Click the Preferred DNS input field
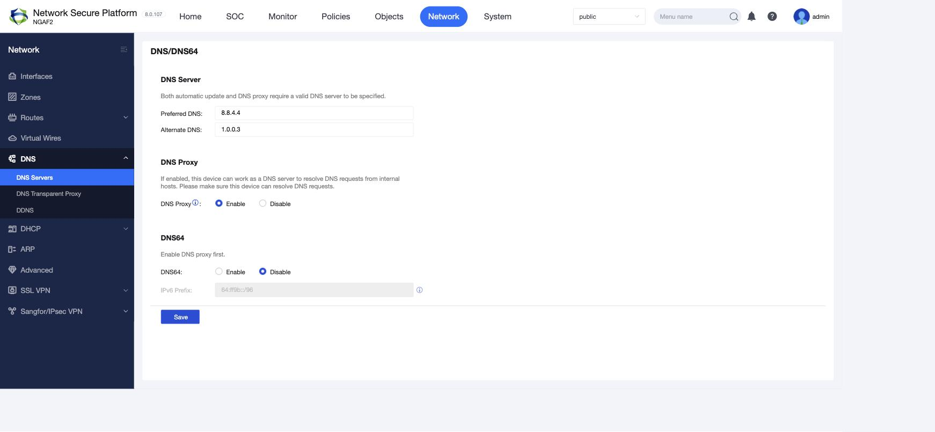This screenshot has height=432, width=935. coord(314,113)
